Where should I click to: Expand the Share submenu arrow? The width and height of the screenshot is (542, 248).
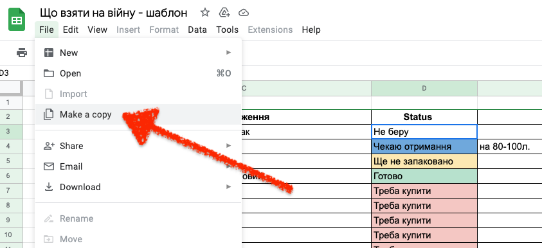click(x=228, y=146)
